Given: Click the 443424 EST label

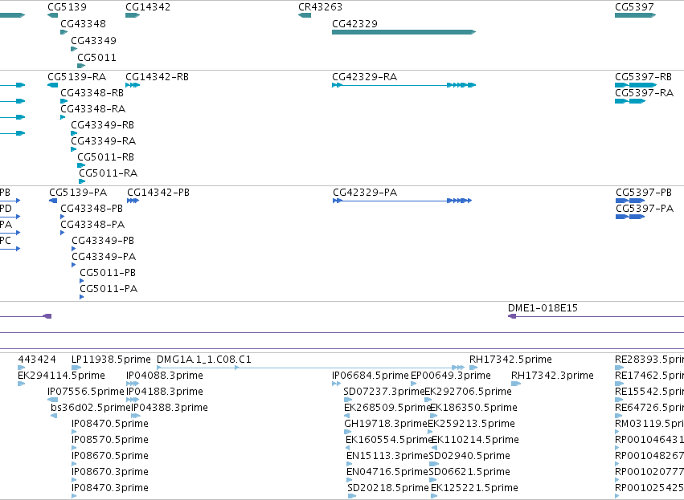Looking at the screenshot, I should [37, 360].
